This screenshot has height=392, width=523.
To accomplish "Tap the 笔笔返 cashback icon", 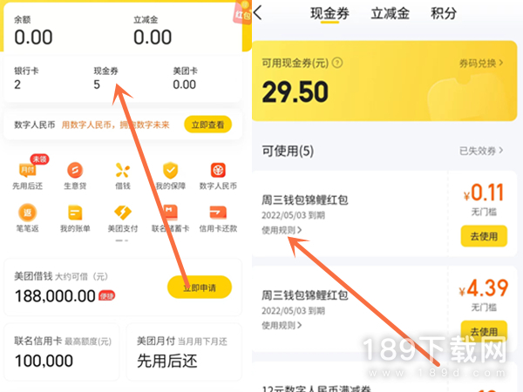I will [28, 213].
